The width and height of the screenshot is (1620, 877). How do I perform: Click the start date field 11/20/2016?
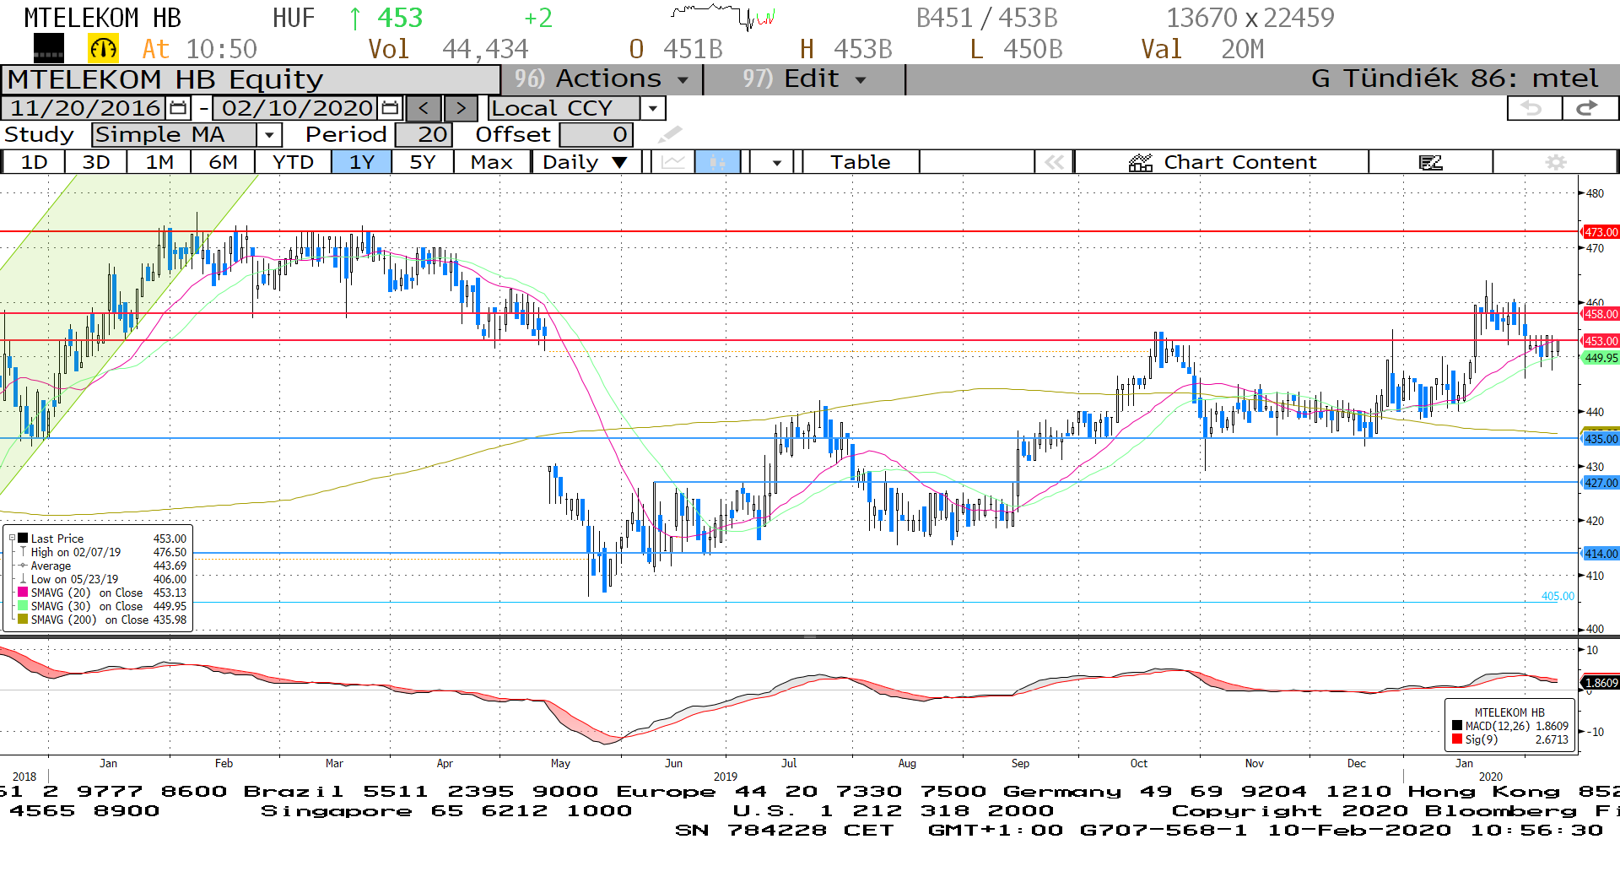85,108
